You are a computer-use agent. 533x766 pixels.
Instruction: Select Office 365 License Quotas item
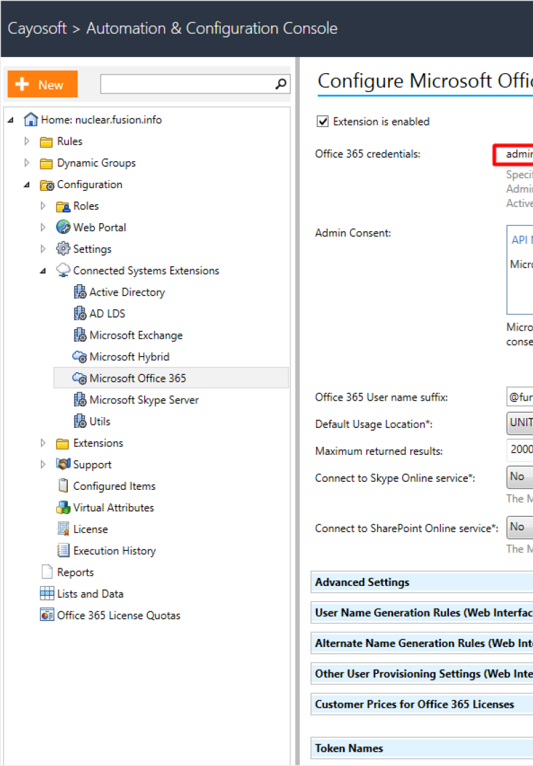click(x=119, y=615)
